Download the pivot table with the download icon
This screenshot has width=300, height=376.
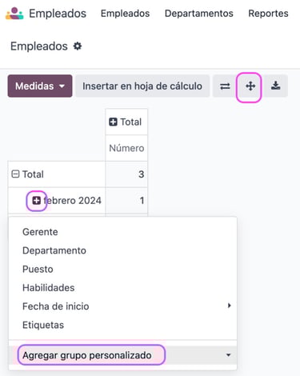click(x=275, y=86)
